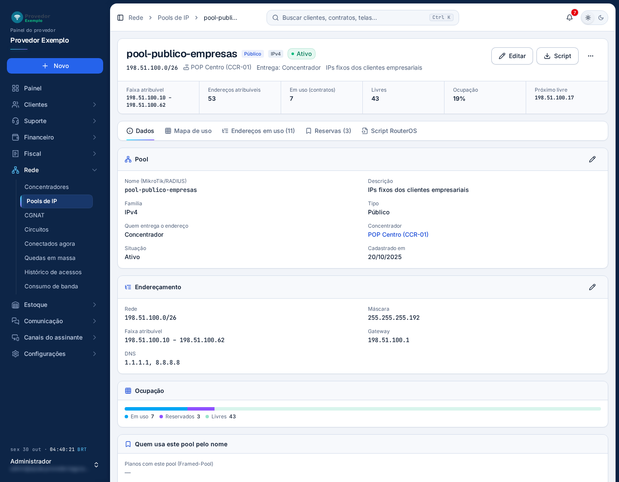The height and width of the screenshot is (482, 619).
Task: Click the purple Reservados segment of occupancy bar
Action: [201, 409]
